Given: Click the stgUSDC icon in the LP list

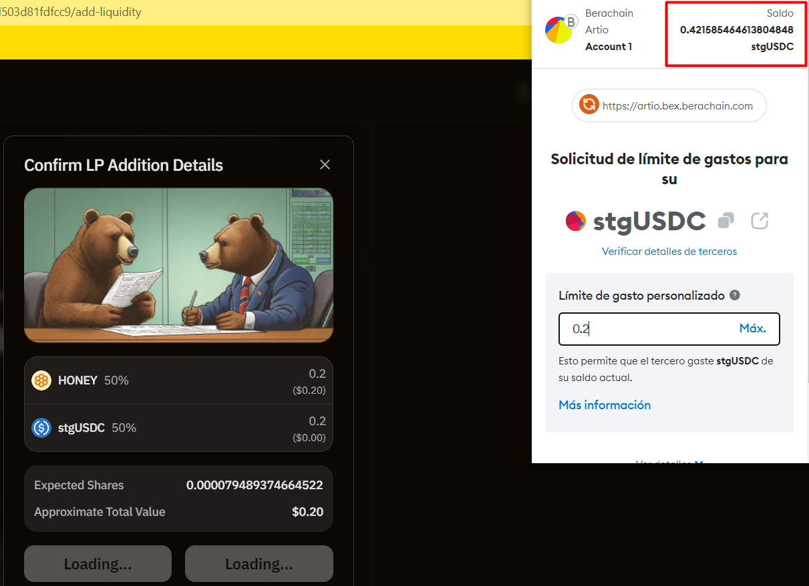Looking at the screenshot, I should click(41, 428).
